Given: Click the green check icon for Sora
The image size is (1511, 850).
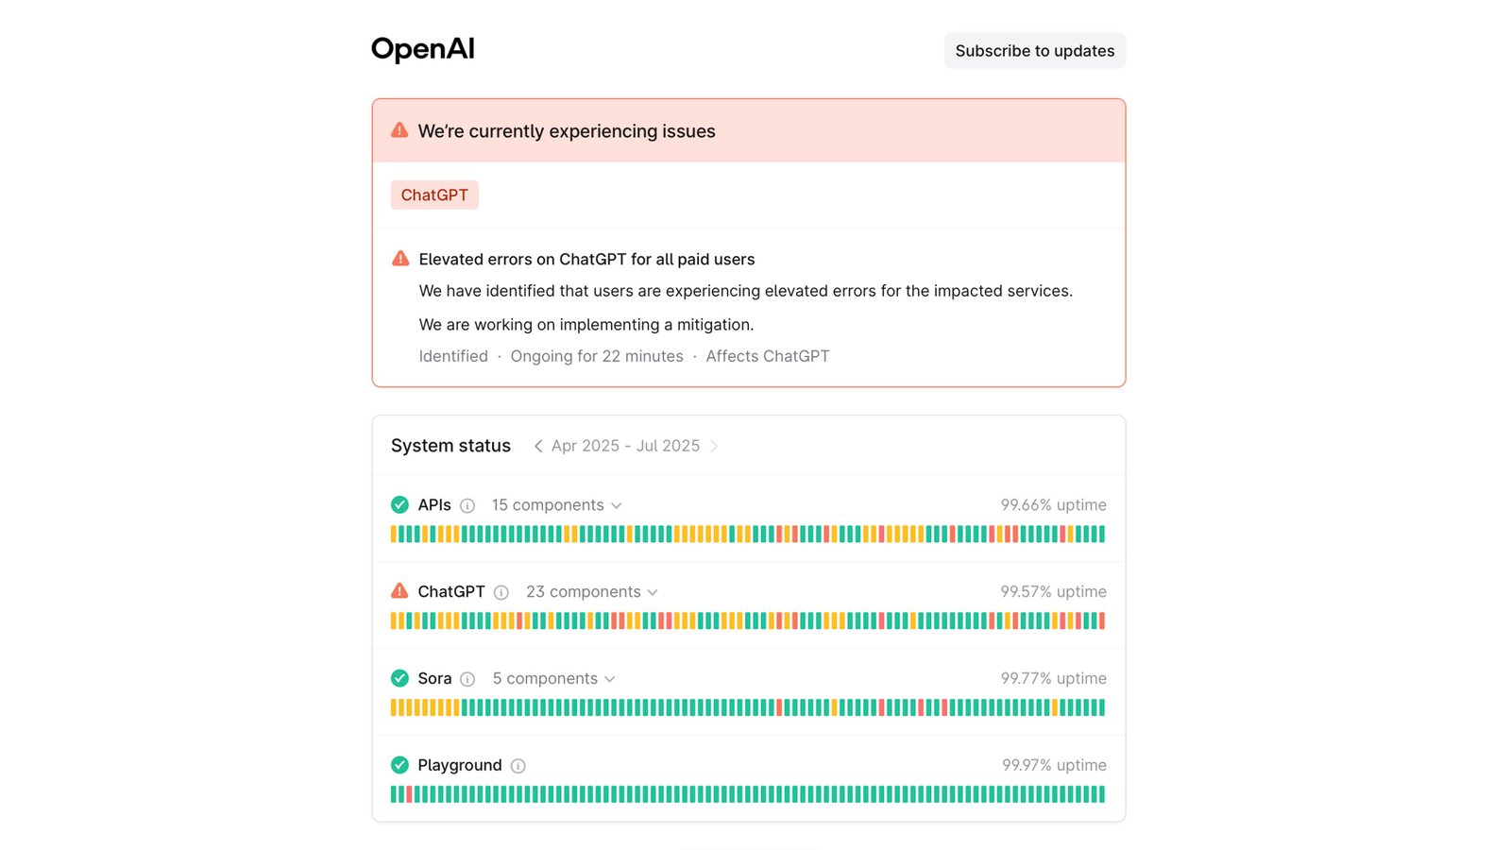Looking at the screenshot, I should tap(399, 678).
